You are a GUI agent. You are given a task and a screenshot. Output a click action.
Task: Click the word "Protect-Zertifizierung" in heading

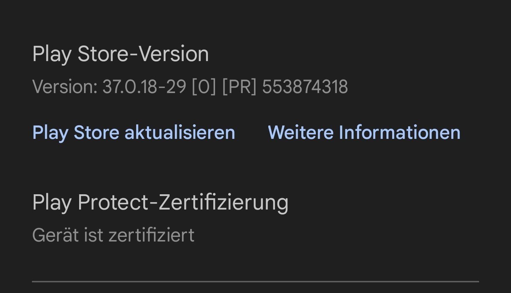coord(183,203)
